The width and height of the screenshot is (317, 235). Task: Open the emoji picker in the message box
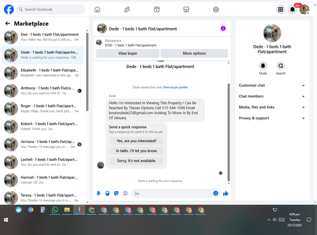point(216,193)
